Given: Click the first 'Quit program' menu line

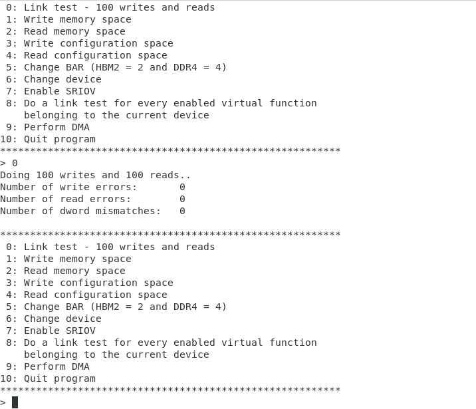Looking at the screenshot, I should coord(48,140).
